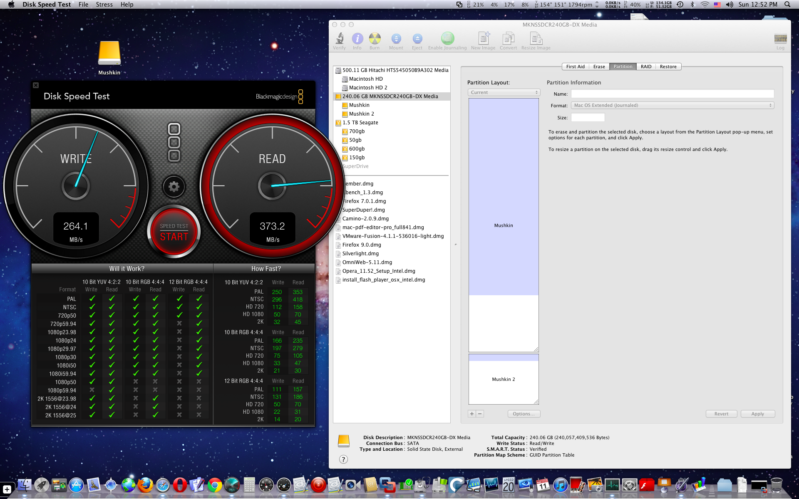Select 1.5 TB Seagate disk in sidebar
Viewport: 799px width, 499px height.
point(360,123)
